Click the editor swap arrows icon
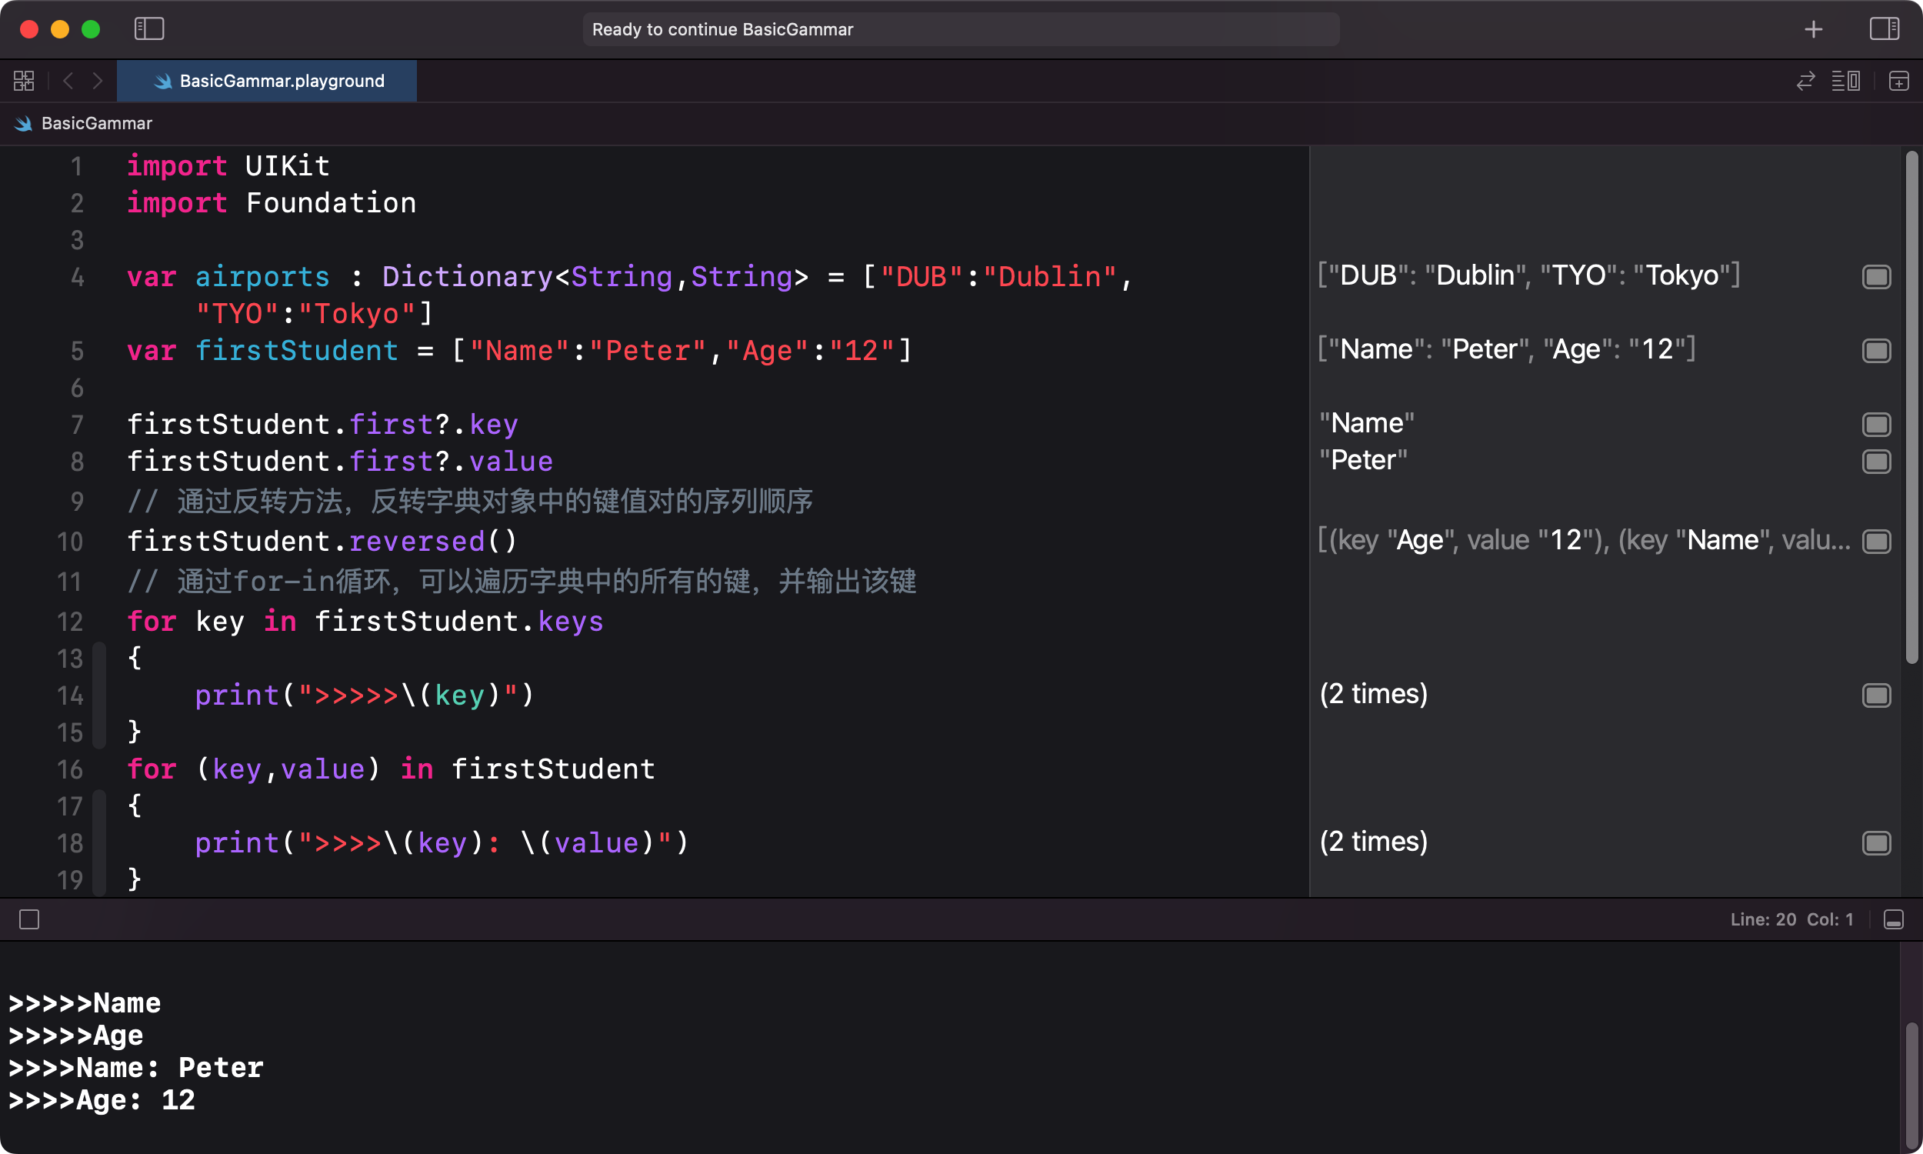The height and width of the screenshot is (1154, 1923). [x=1805, y=81]
